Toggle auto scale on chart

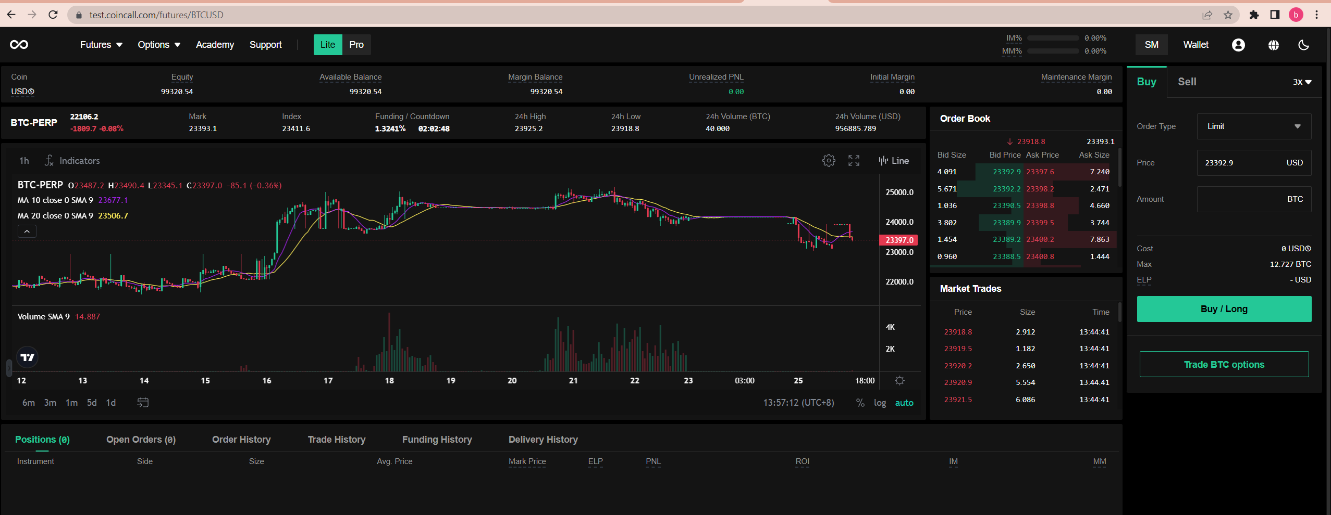tap(904, 403)
